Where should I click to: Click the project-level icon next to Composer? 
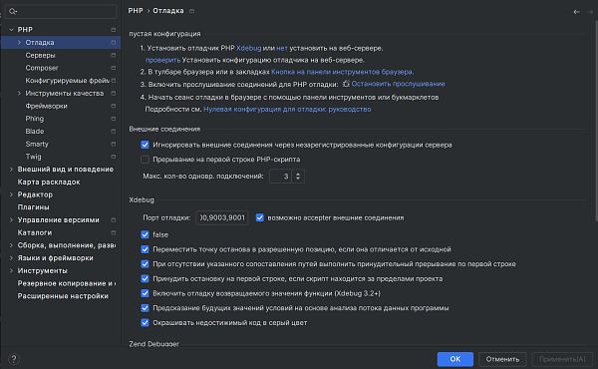tap(114, 68)
